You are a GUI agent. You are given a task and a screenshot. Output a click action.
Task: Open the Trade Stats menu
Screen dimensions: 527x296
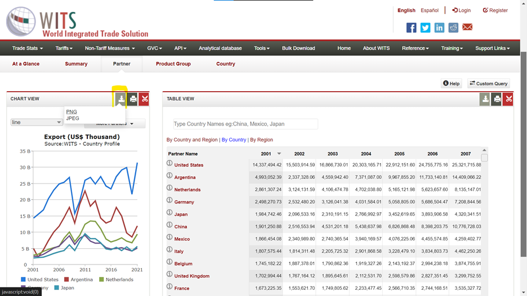tap(28, 48)
